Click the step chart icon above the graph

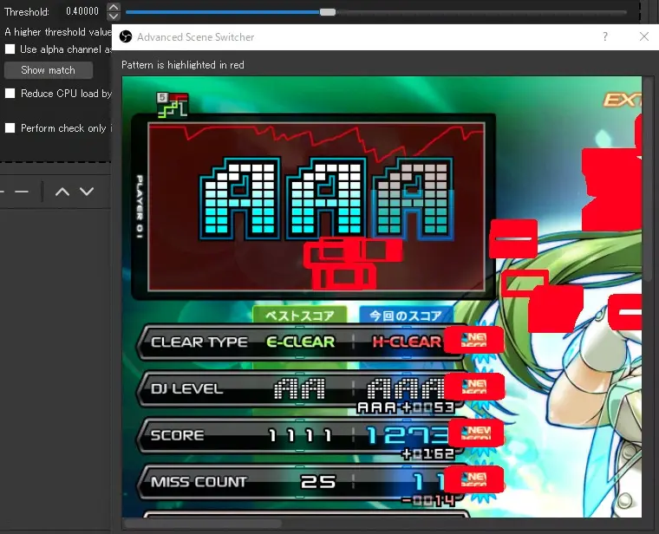[x=172, y=105]
